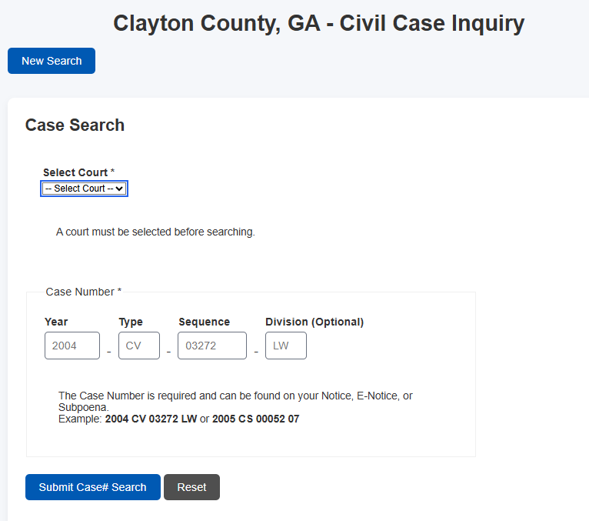The width and height of the screenshot is (589, 521).
Task: Click the court must be selected notice
Action: [x=155, y=232]
